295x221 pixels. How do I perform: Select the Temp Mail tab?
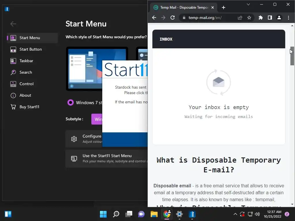coord(184,7)
